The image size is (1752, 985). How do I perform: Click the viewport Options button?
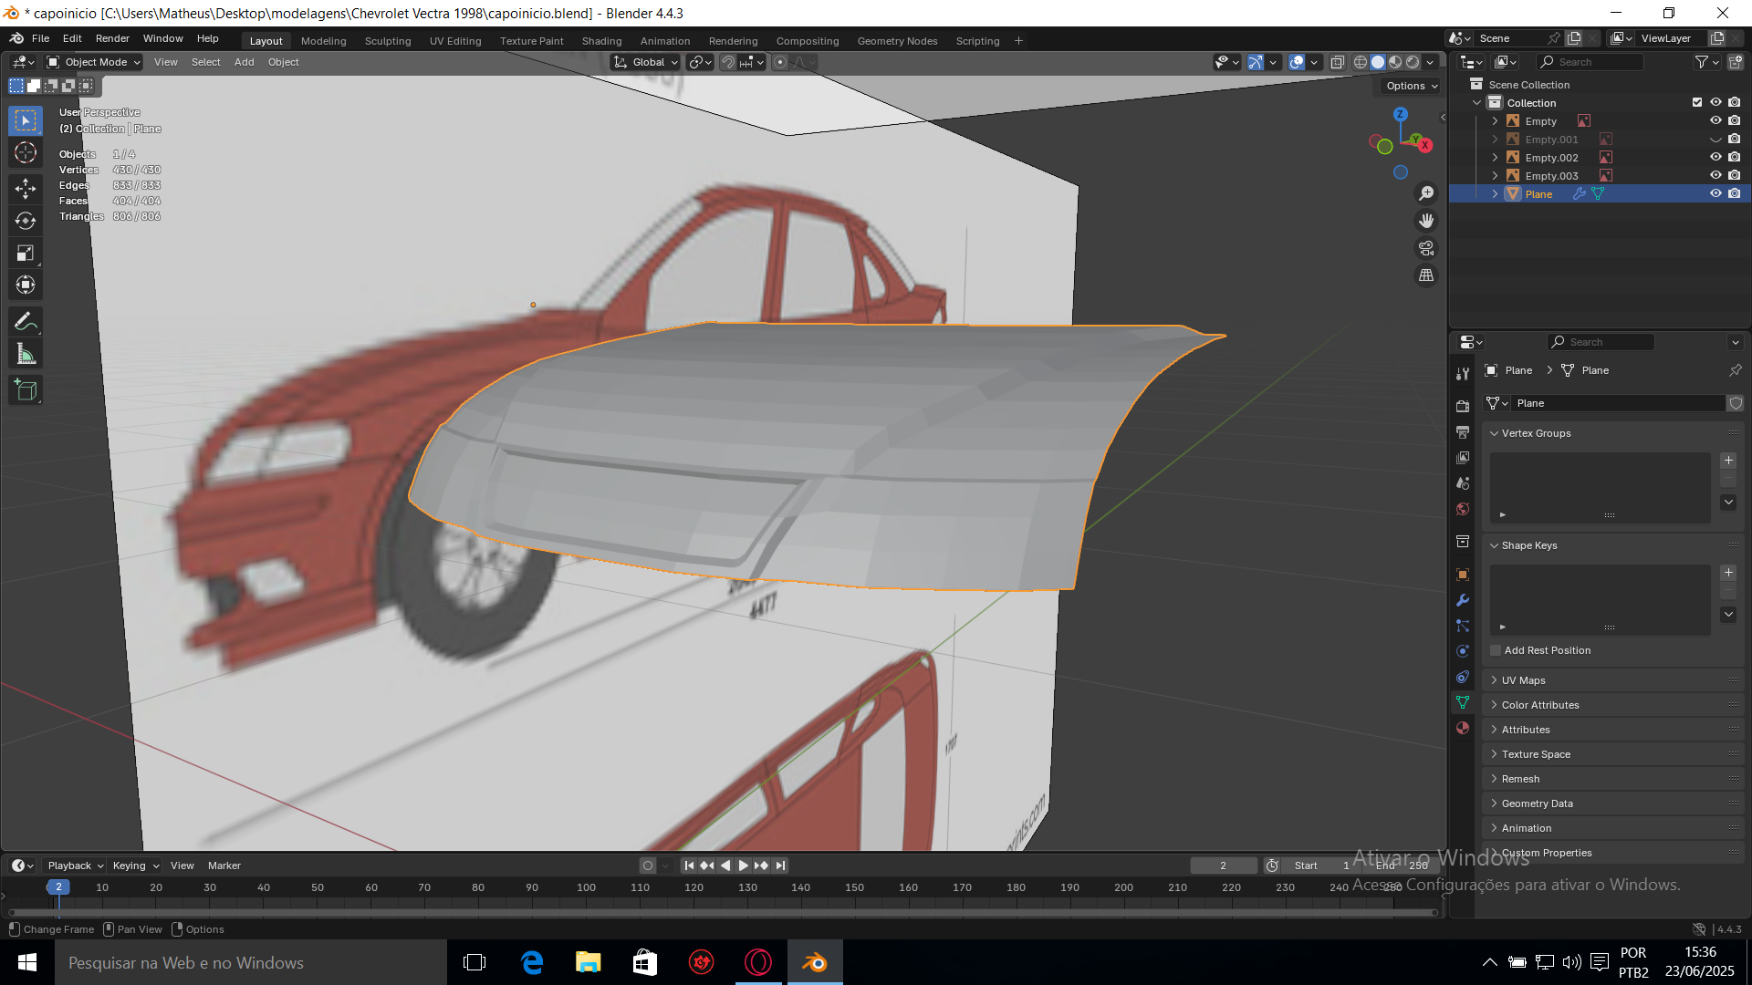[1411, 86]
